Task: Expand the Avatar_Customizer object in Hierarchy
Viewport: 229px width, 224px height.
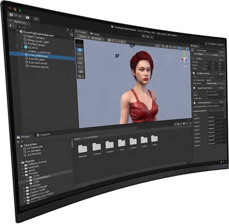Action: click(22, 50)
